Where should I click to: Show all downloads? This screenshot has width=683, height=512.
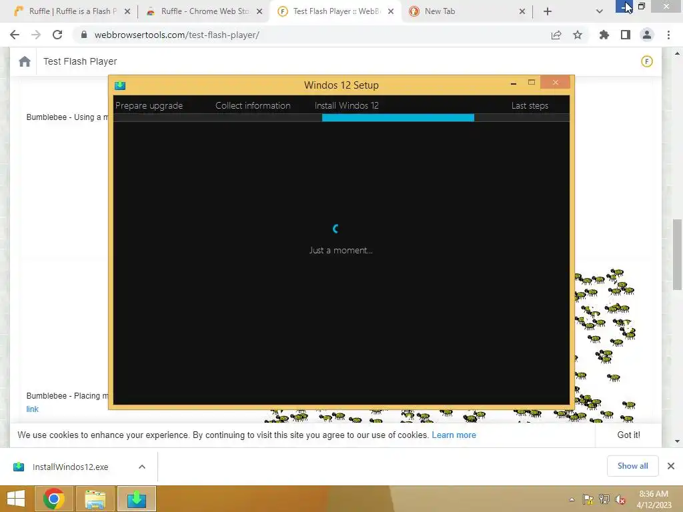tap(632, 466)
